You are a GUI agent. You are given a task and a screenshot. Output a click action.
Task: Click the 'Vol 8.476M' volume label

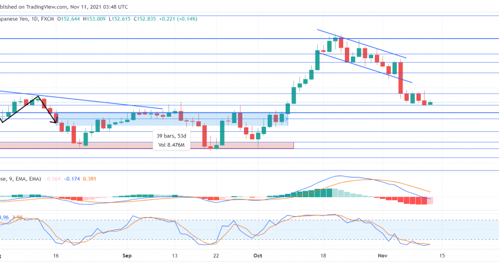click(171, 145)
